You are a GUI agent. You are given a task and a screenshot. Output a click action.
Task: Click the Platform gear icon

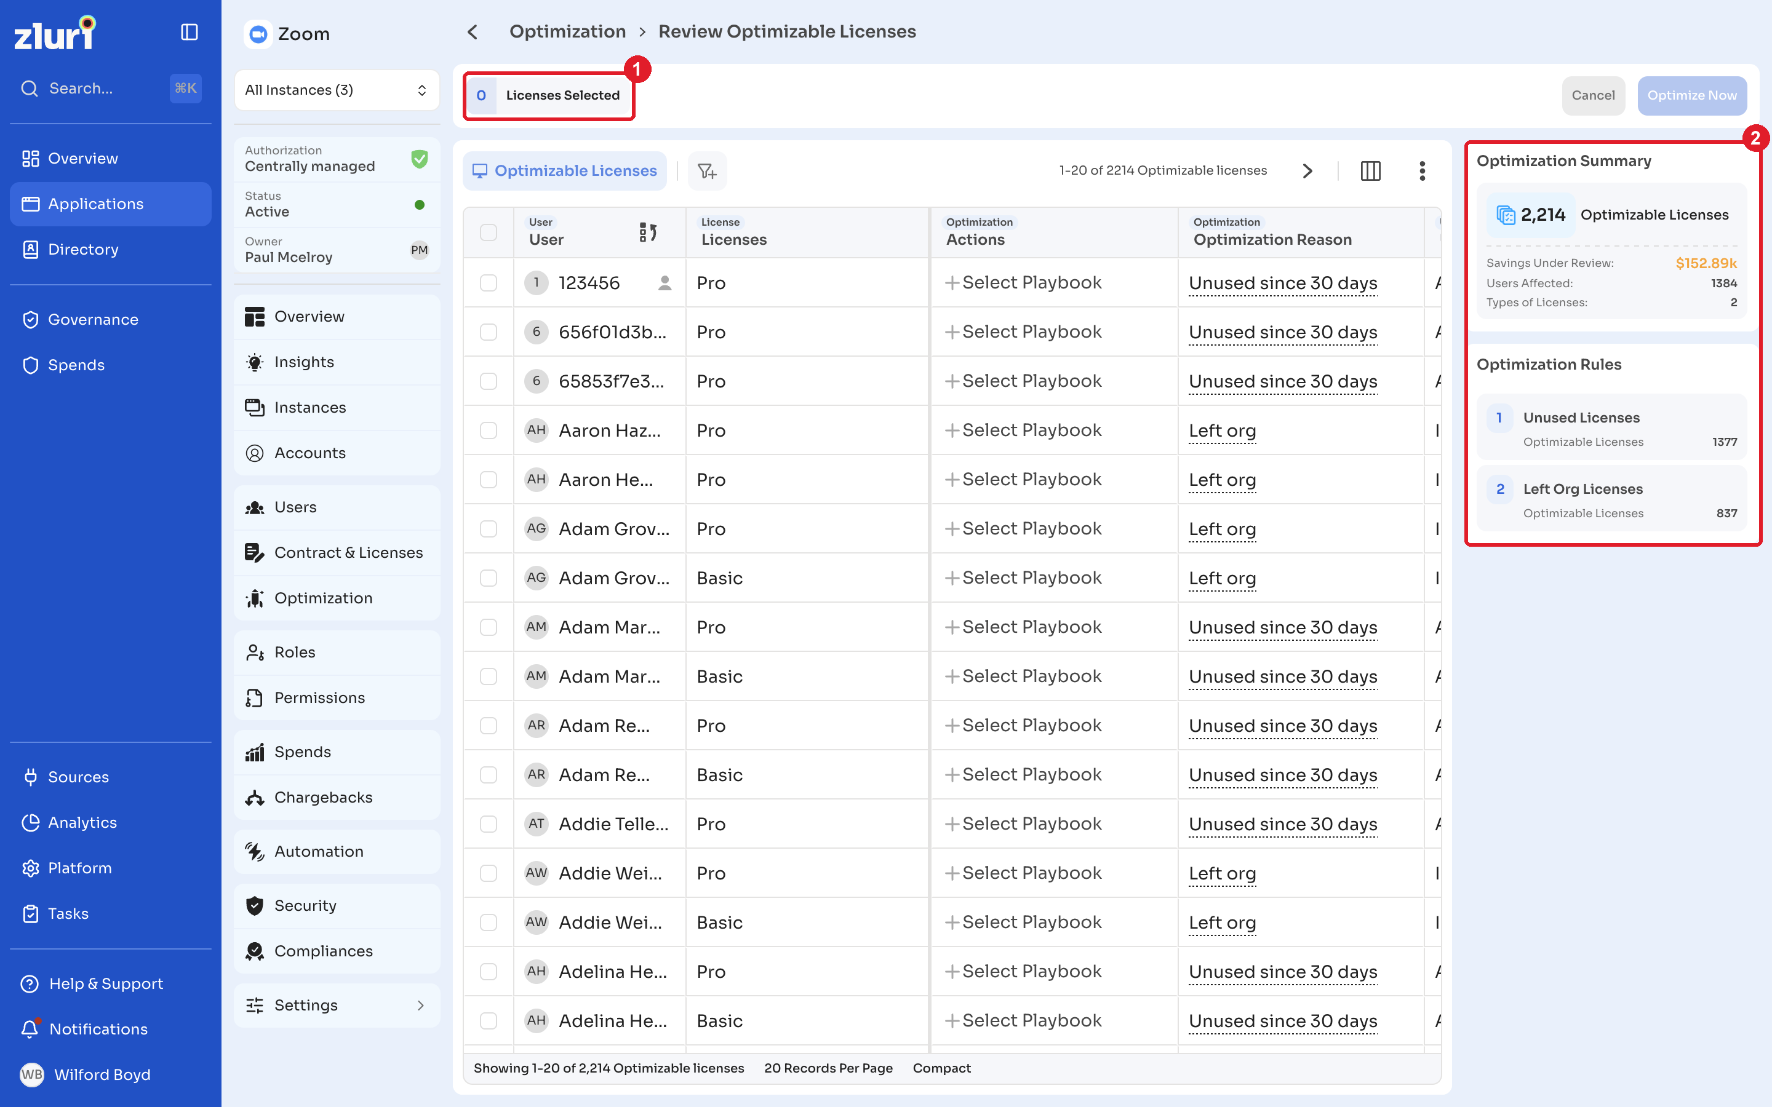(30, 868)
